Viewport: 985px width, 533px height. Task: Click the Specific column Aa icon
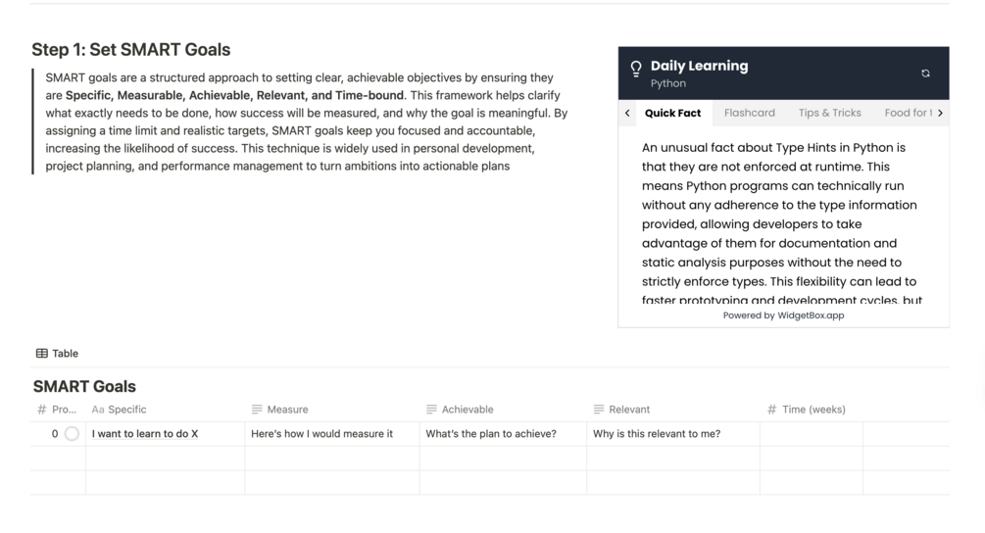pos(98,410)
